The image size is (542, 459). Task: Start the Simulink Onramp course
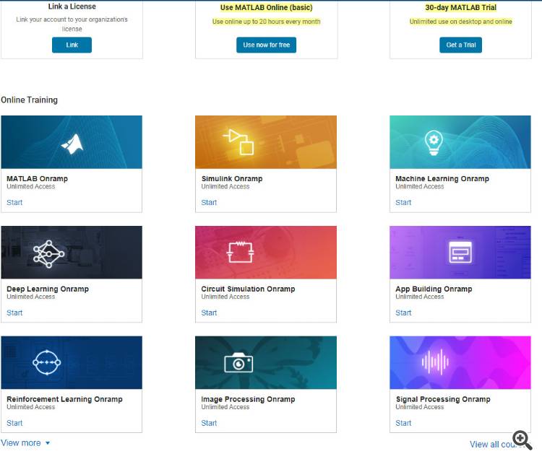click(x=209, y=203)
